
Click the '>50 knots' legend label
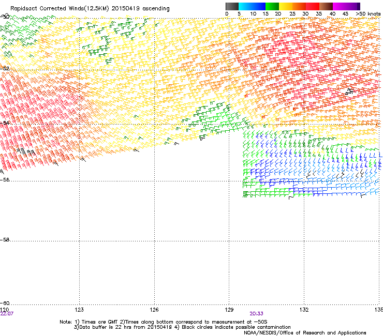click(x=368, y=14)
